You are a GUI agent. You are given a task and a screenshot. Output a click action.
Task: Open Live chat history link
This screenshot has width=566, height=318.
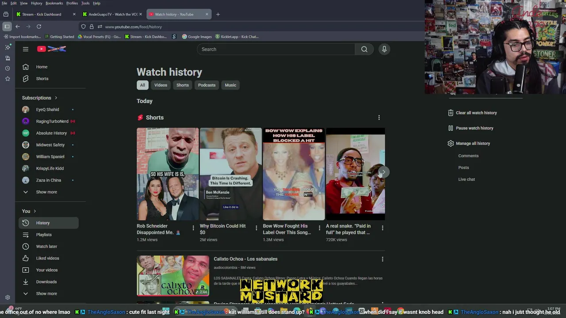tap(467, 179)
